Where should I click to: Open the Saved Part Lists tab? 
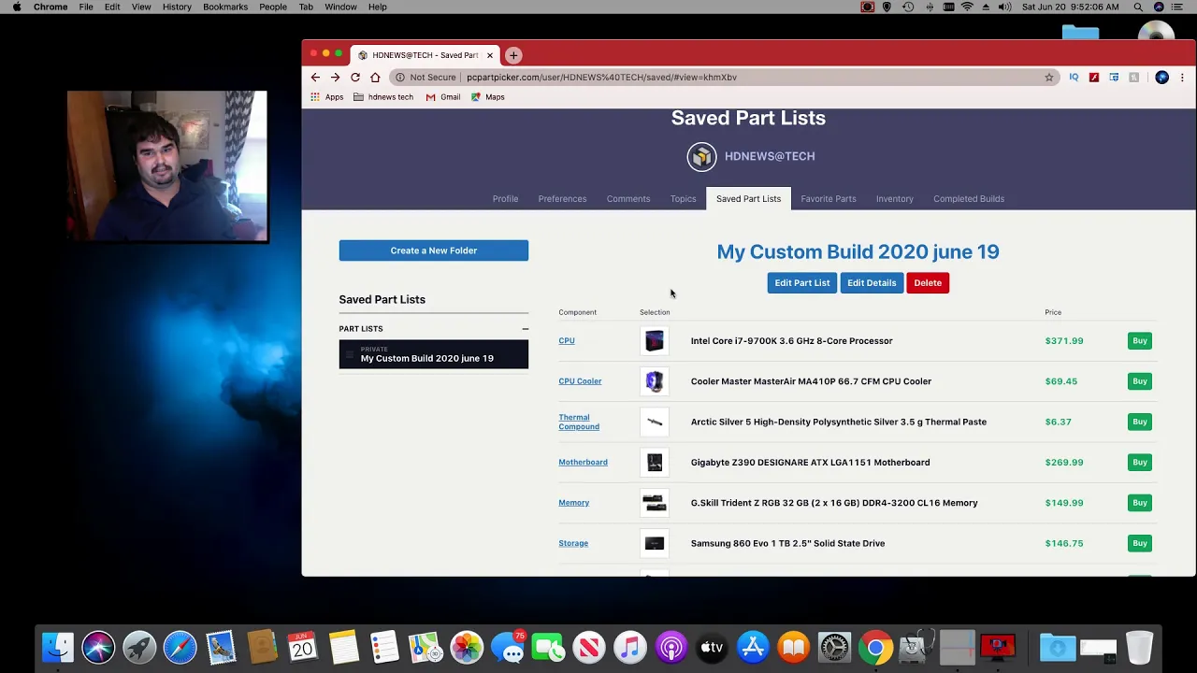[x=748, y=199]
